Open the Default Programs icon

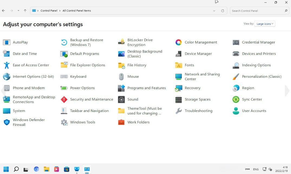64,54
